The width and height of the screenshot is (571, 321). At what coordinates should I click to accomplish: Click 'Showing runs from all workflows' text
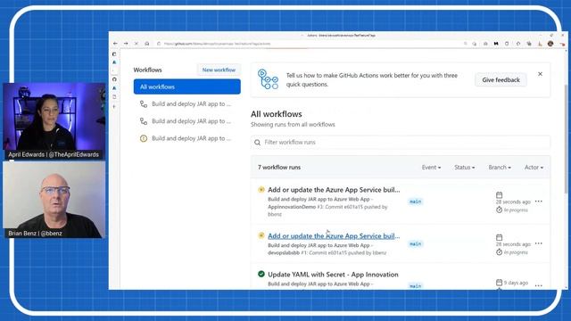pos(293,125)
